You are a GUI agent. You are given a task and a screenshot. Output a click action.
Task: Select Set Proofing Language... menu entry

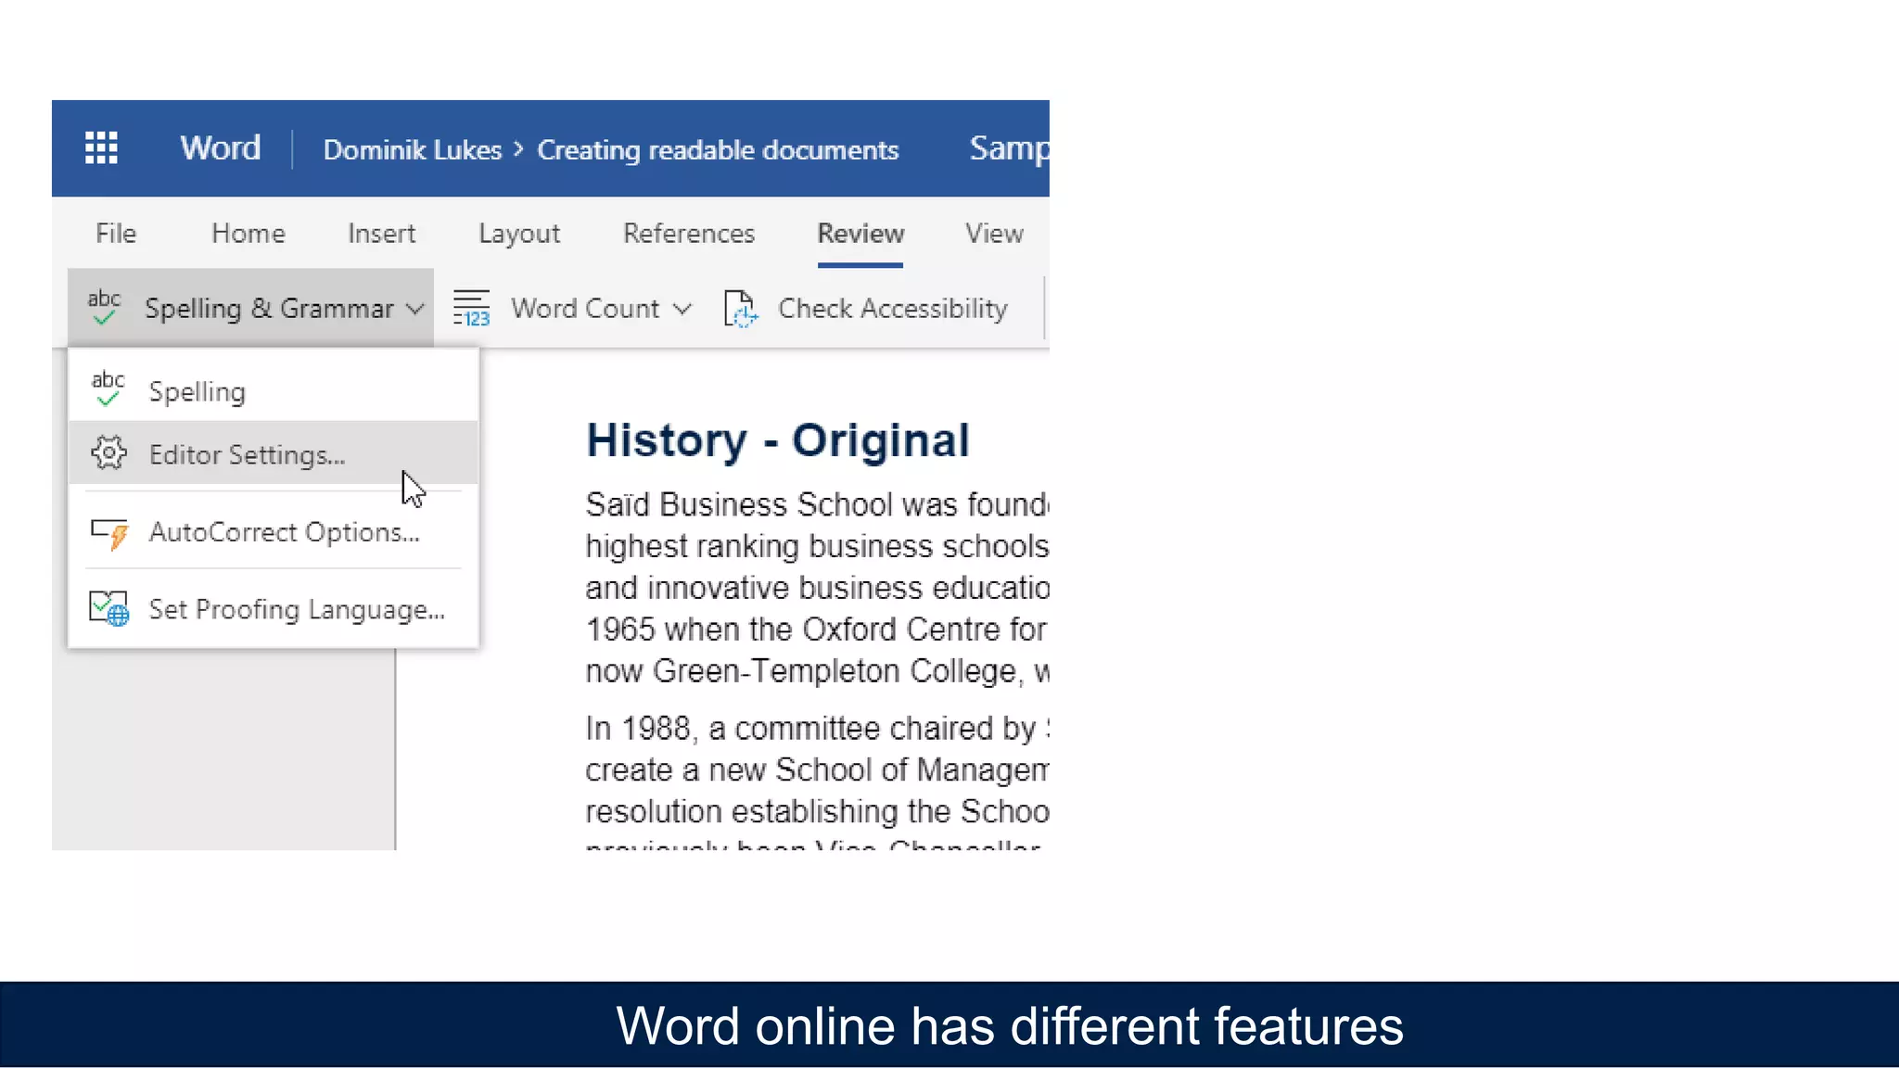297,609
